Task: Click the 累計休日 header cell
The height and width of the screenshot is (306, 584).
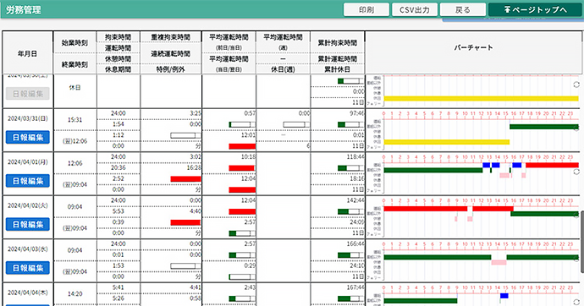Action: (338, 69)
